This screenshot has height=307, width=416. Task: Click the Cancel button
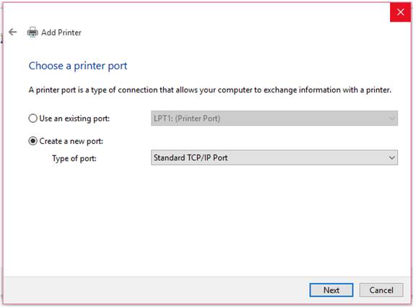(x=381, y=290)
